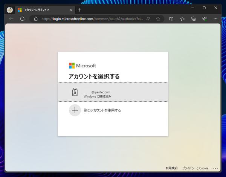Maximize the Edge window

pos(204,8)
